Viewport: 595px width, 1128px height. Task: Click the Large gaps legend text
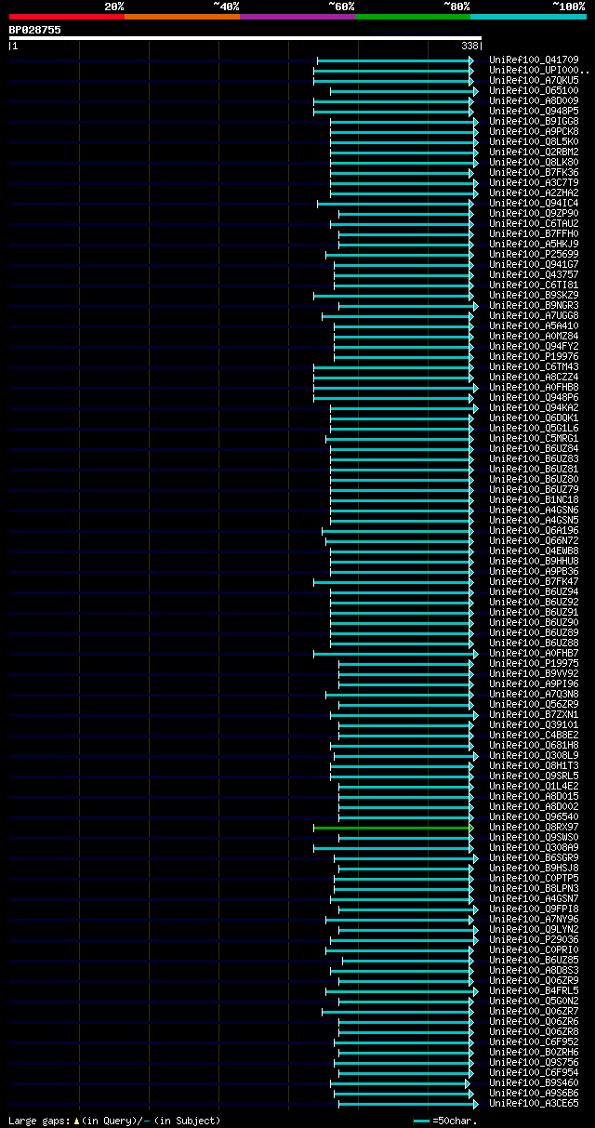click(114, 1121)
